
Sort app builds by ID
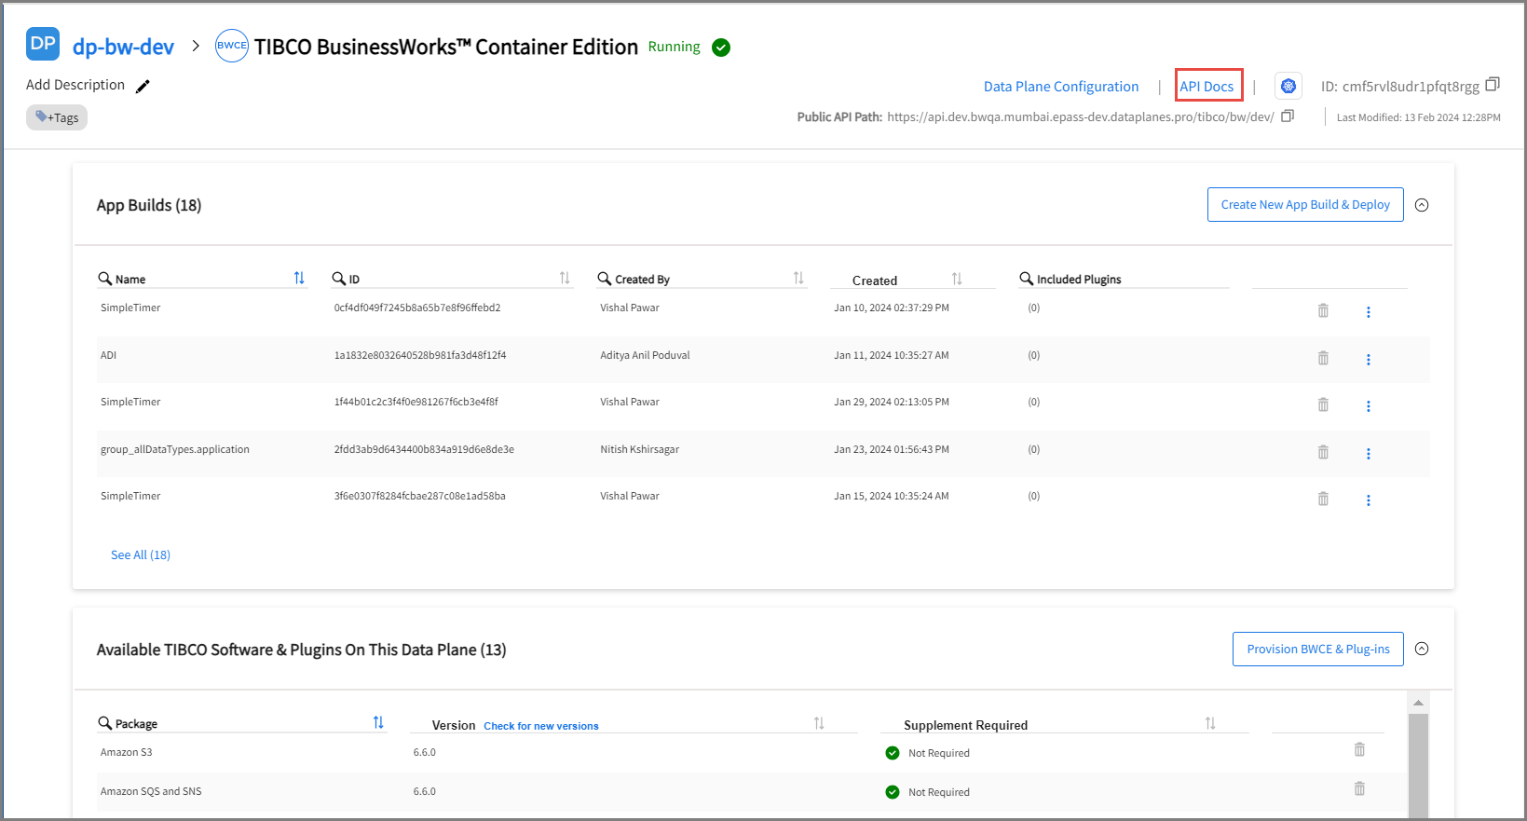point(565,278)
